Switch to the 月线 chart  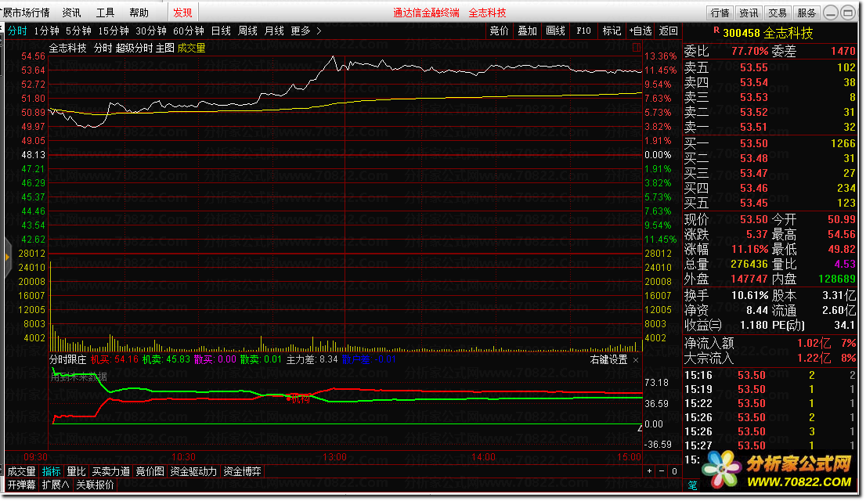tap(274, 31)
